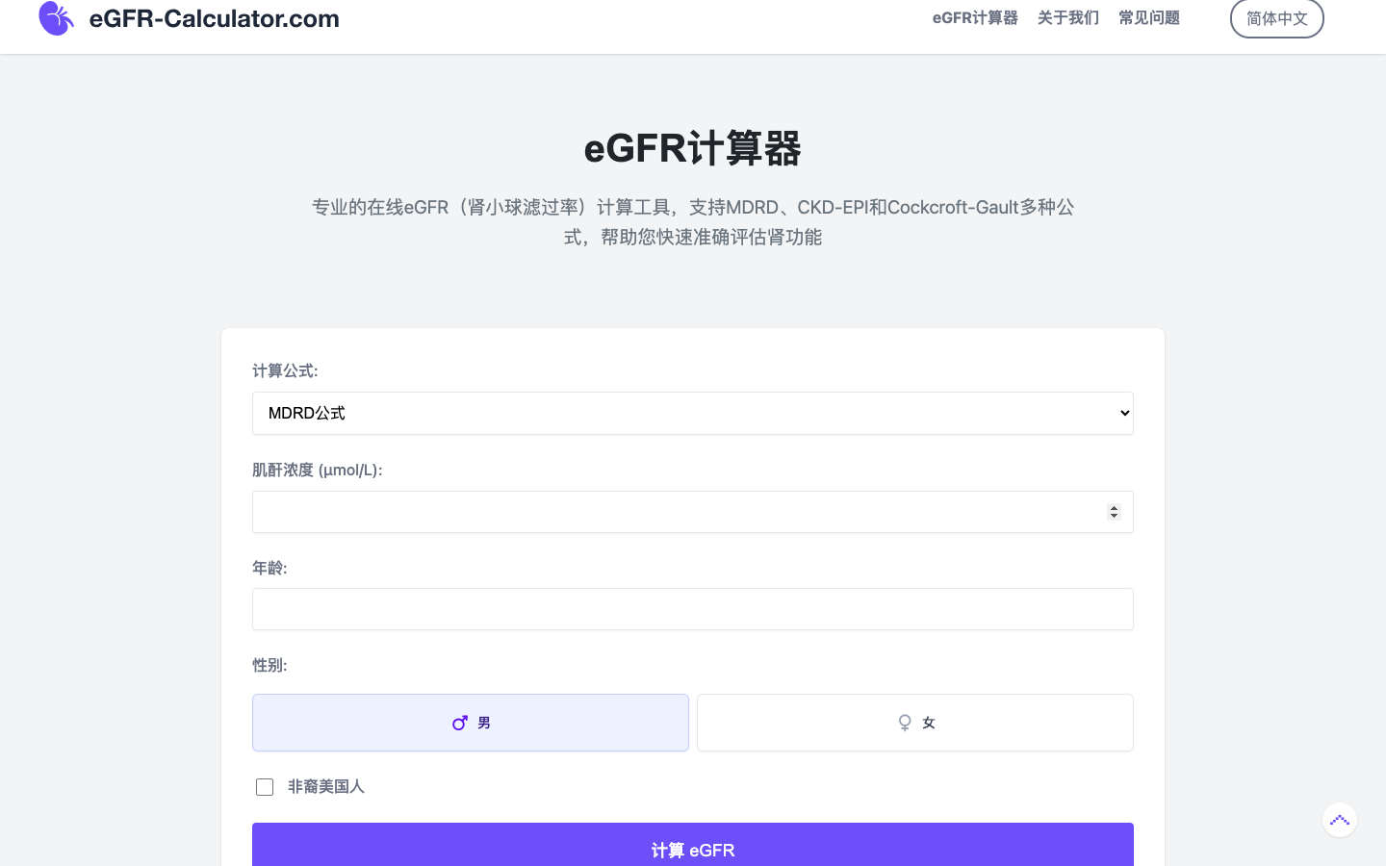The image size is (1386, 866).
Task: Select the 男 gender option
Action: [x=471, y=723]
